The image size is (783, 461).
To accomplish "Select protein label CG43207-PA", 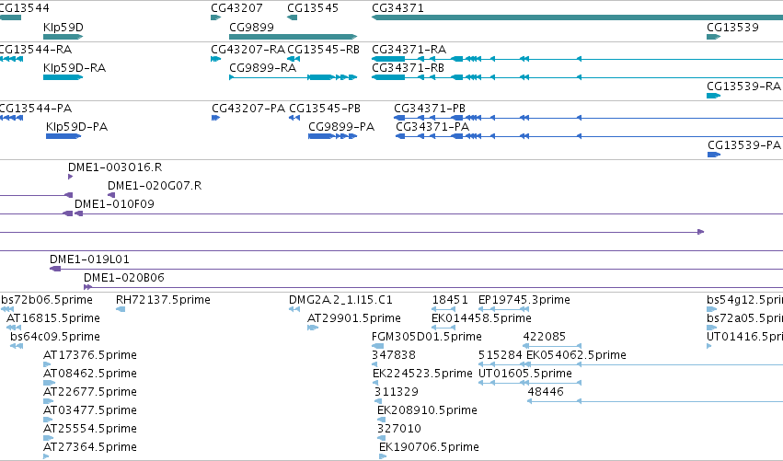I will point(248,109).
